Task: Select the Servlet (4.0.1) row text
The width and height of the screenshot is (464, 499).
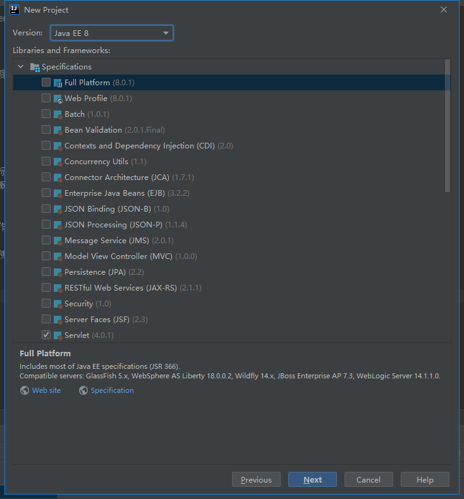Action: 89,335
